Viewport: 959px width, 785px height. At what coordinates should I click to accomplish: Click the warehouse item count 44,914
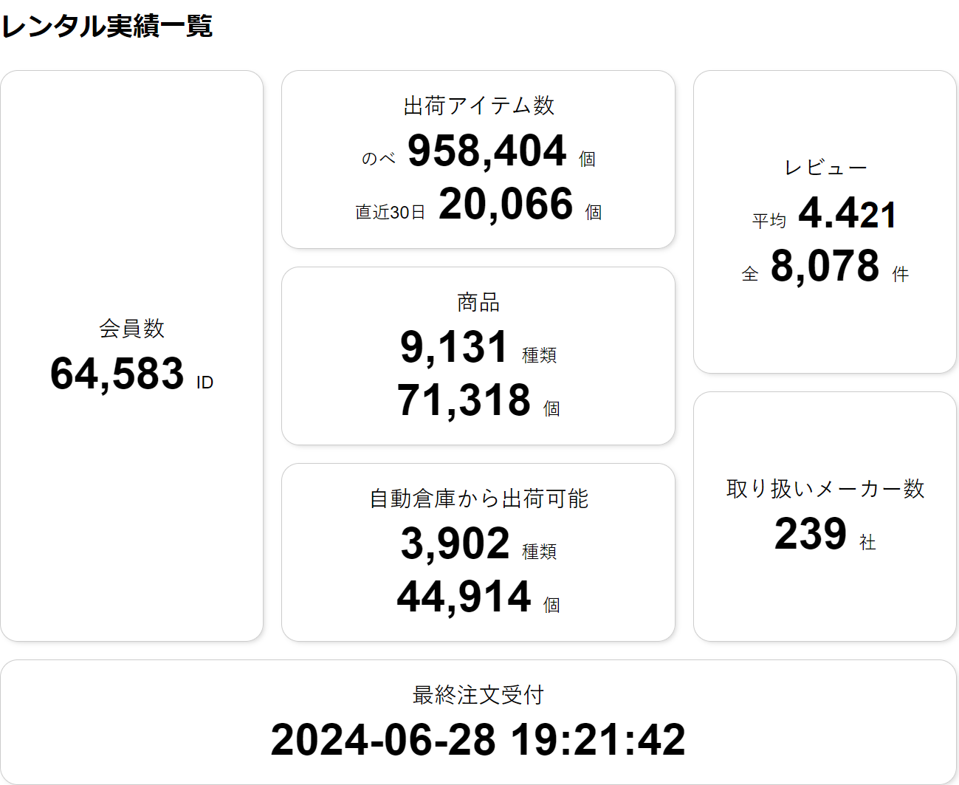pyautogui.click(x=464, y=597)
